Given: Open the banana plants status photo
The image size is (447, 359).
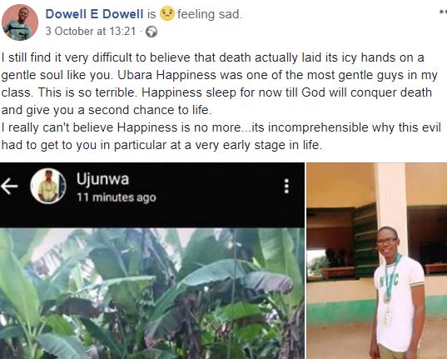Looking at the screenshot, I should coord(152,293).
